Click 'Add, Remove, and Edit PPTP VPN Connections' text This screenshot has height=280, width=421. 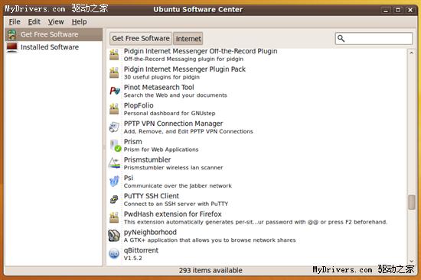(x=188, y=131)
